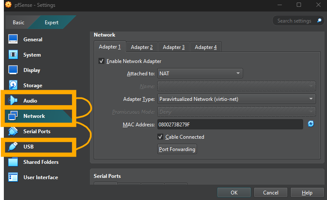Viewport: 327px width, 200px height.
Task: Open Network settings dual-monitor icon
Action: [13, 116]
